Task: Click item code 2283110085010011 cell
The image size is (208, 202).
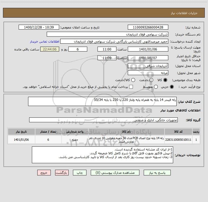Action: pos(178,140)
